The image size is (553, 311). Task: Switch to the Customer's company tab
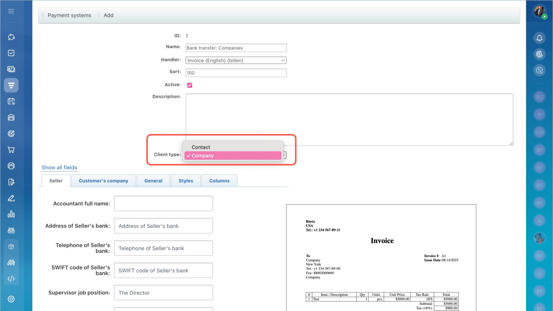point(103,181)
